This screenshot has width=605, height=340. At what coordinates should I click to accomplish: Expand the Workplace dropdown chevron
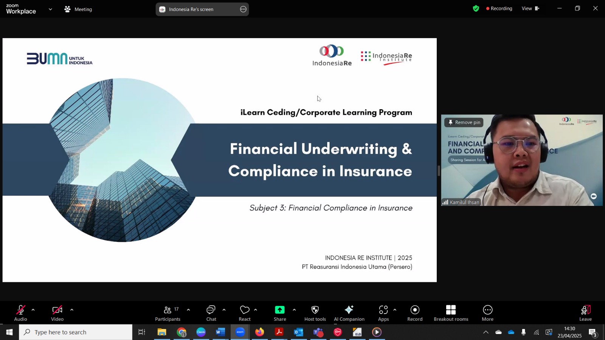click(50, 9)
